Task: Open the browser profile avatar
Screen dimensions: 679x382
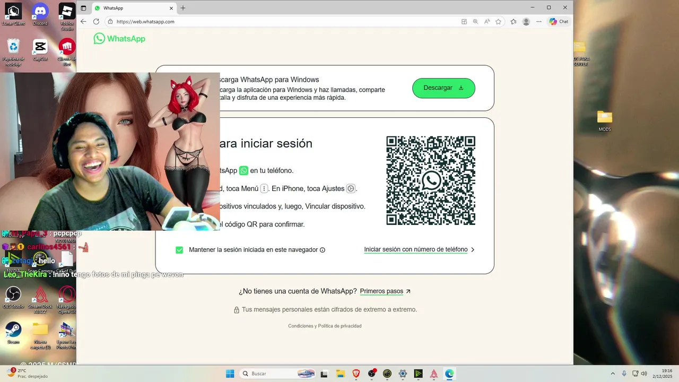Action: [526, 22]
